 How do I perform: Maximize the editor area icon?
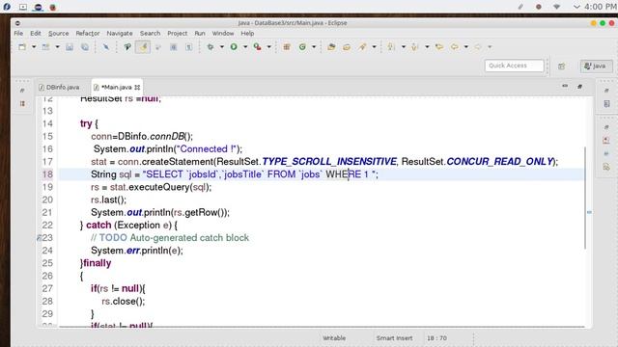[x=579, y=86]
